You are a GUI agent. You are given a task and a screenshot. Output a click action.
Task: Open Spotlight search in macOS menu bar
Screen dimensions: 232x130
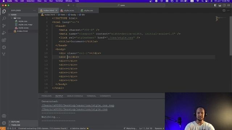202,1
